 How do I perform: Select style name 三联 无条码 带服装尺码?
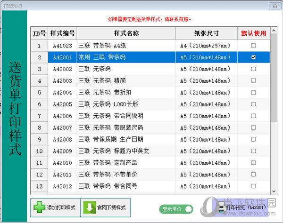[x=111, y=127]
